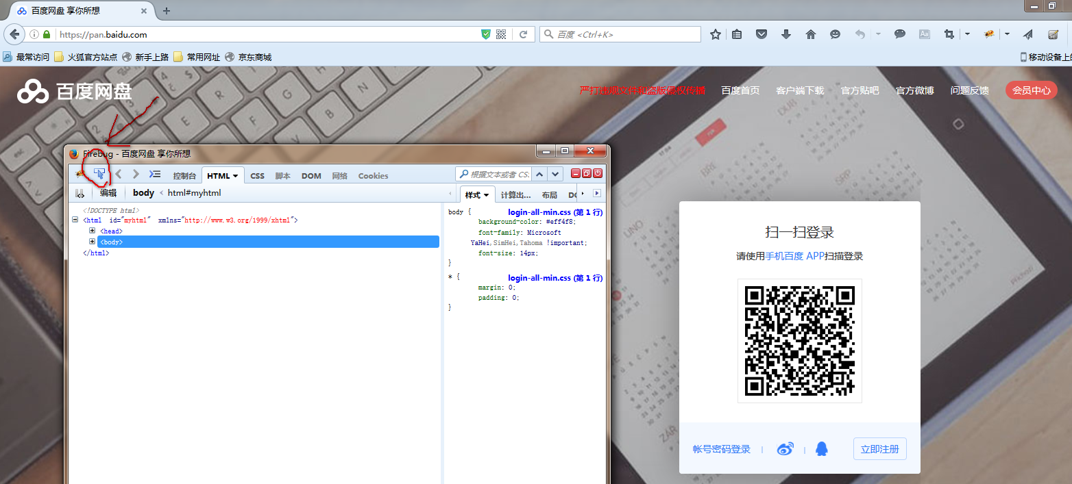
Task: Open the 网络 network tab
Action: point(340,176)
